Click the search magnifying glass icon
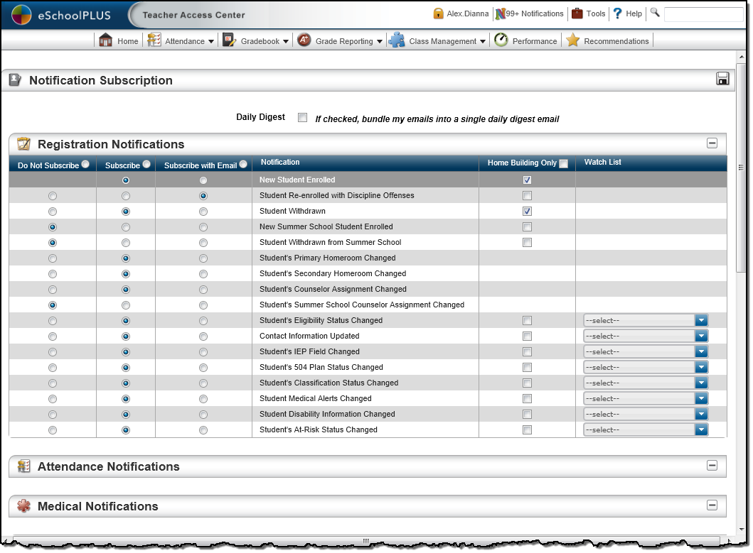Screen dimensions: 753x553 [x=655, y=13]
